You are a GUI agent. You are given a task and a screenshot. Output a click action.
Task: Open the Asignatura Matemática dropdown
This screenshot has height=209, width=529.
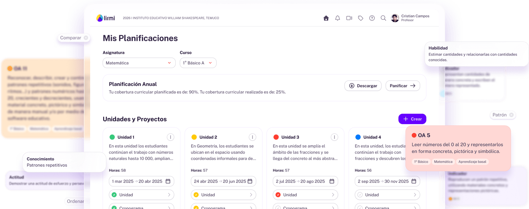(139, 63)
